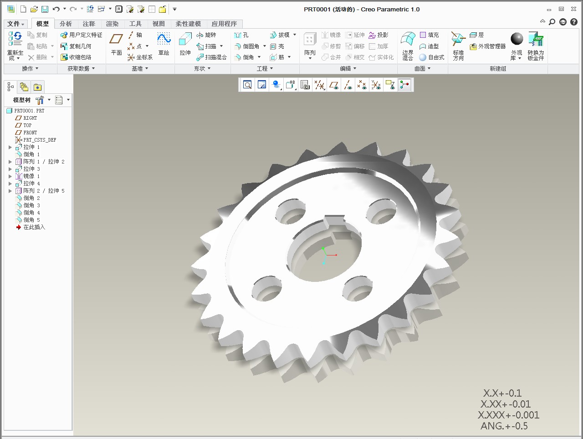The width and height of the screenshot is (583, 439).
Task: Click User-Defined Feature (用户定义特征)
Action: pos(82,35)
